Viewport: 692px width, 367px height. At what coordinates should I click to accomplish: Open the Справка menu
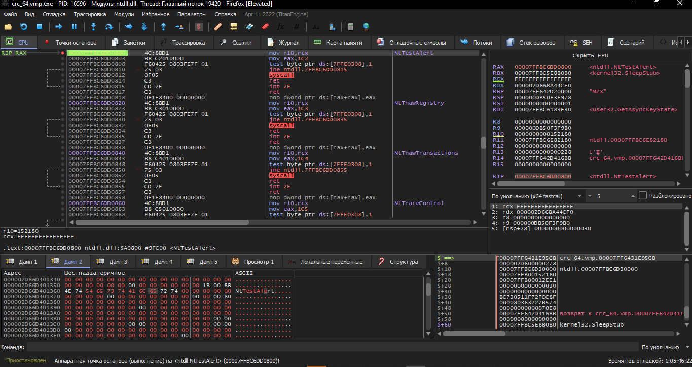[225, 14]
